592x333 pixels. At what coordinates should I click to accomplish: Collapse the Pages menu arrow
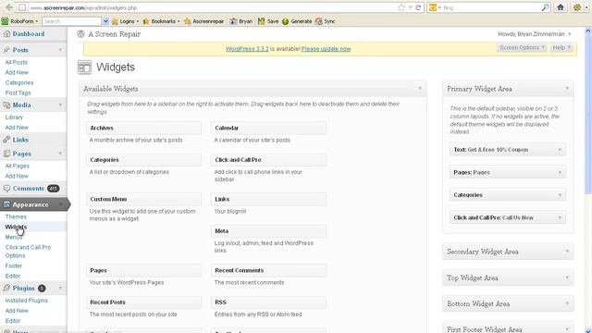pos(60,154)
